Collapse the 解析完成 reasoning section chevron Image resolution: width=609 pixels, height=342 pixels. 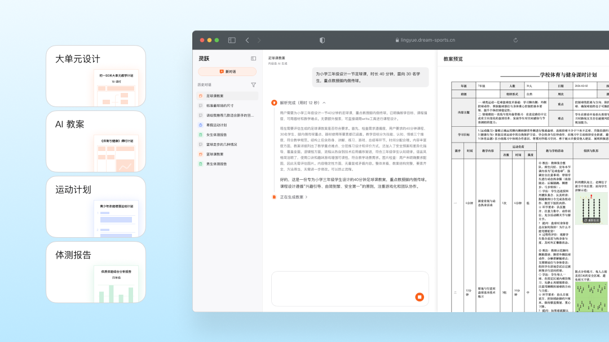click(x=324, y=103)
